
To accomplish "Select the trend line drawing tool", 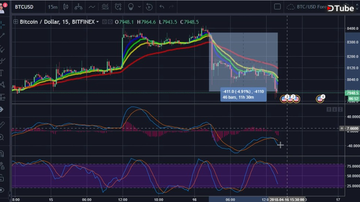I will [x=2, y=35].
